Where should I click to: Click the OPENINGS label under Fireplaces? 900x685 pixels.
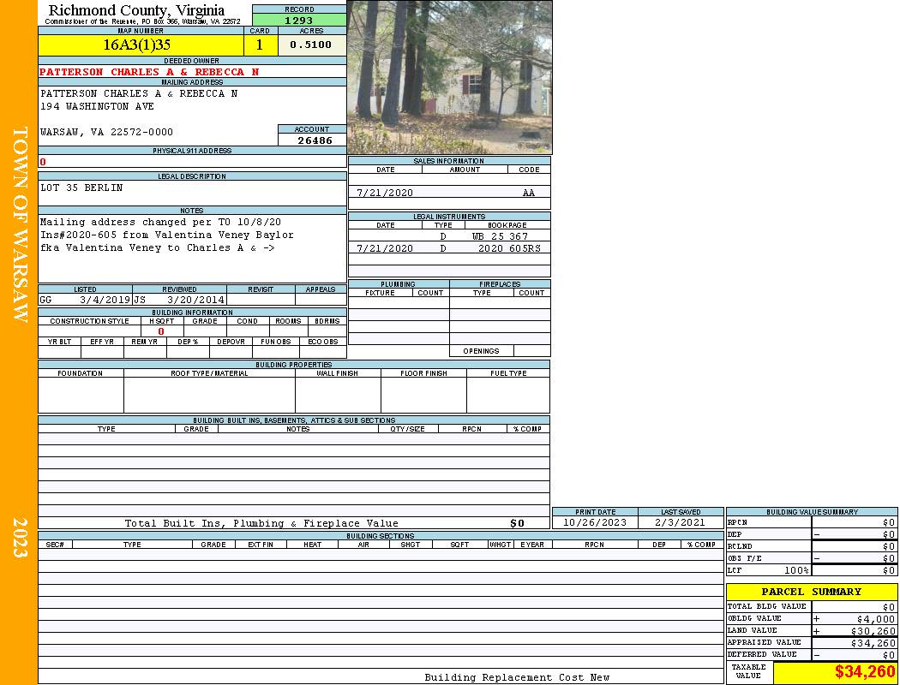point(481,351)
